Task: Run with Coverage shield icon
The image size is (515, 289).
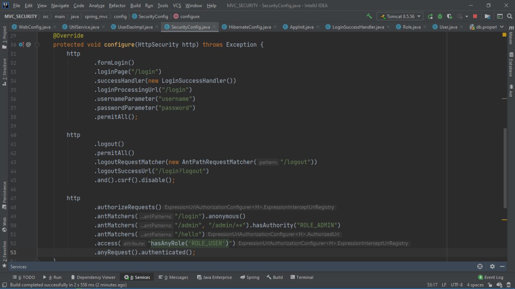Action: click(449, 16)
